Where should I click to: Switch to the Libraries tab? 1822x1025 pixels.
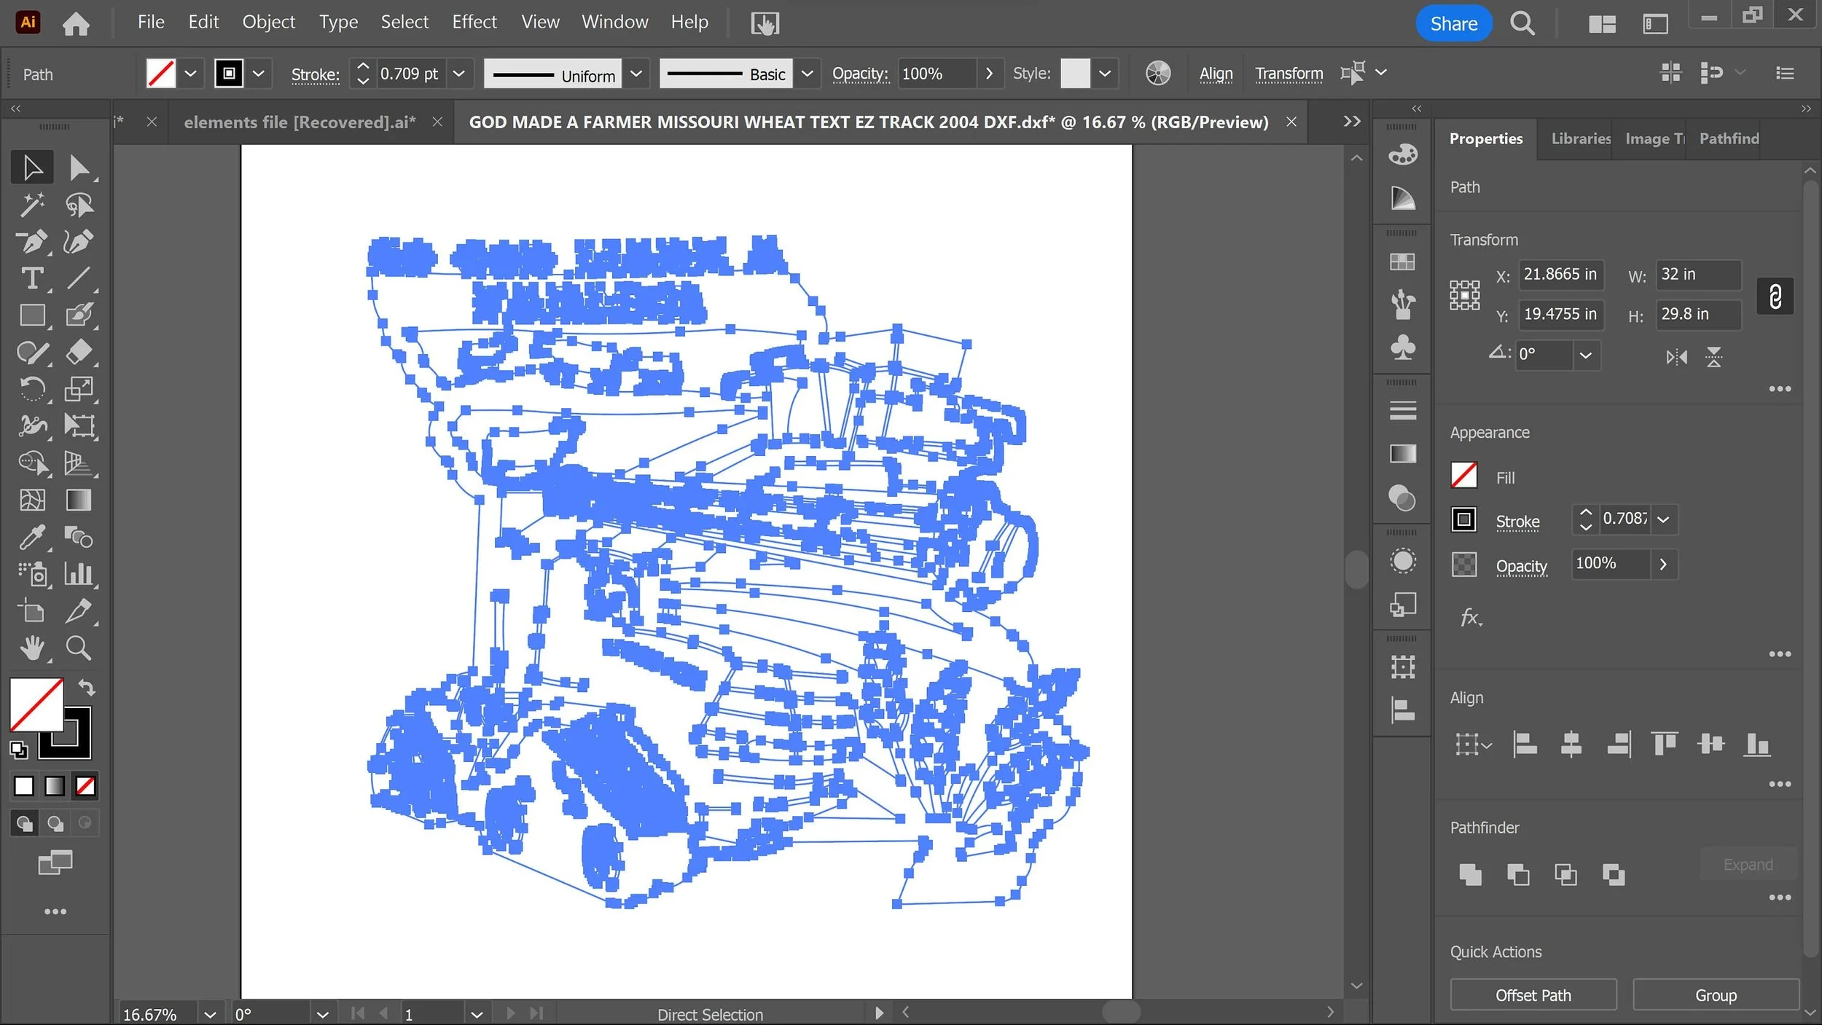[1580, 138]
